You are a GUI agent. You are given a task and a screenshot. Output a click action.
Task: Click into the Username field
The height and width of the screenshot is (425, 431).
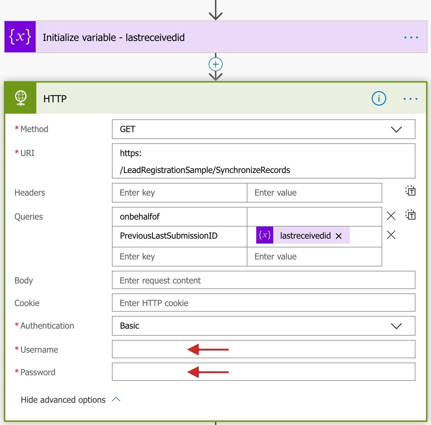pos(263,349)
